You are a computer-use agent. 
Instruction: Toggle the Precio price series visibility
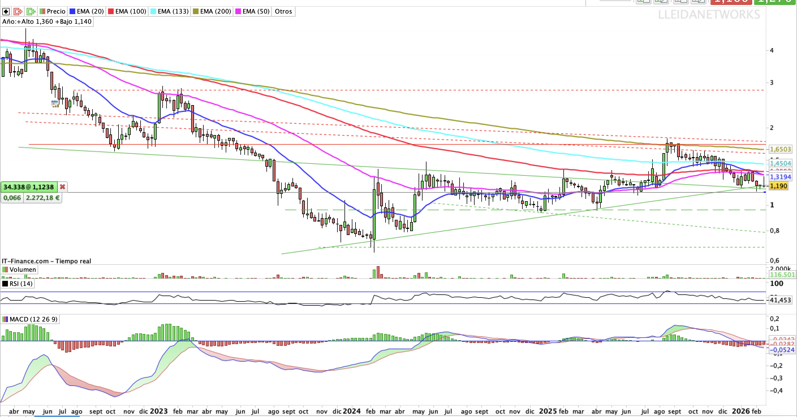click(x=42, y=11)
